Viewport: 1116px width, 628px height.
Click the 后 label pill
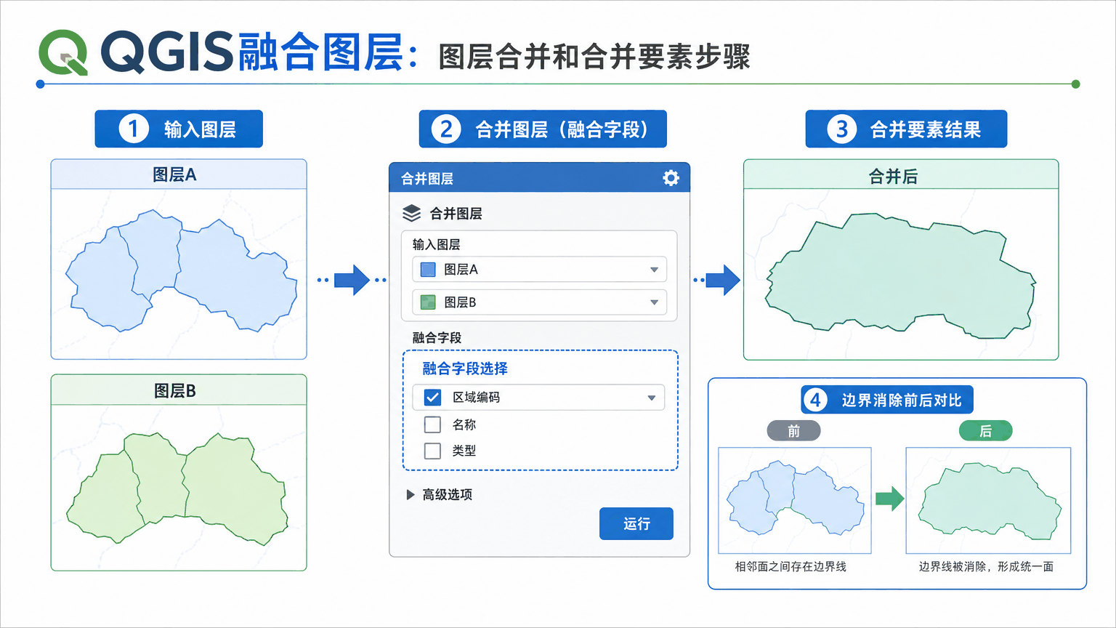click(986, 431)
